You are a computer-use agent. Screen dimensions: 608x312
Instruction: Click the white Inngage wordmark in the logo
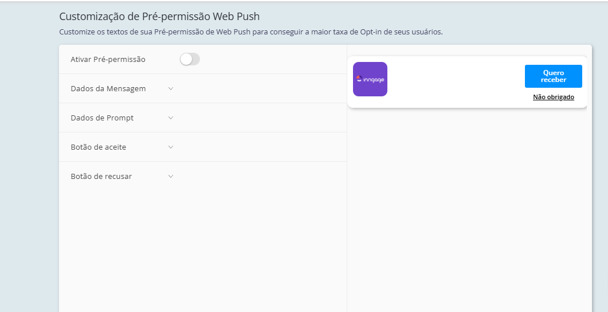(x=374, y=80)
